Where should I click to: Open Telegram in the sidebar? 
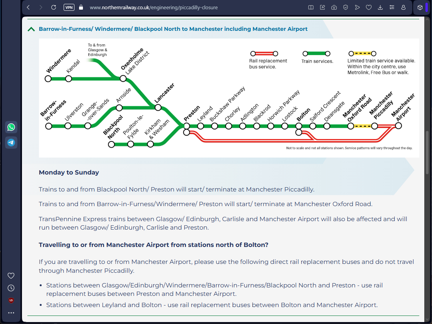click(x=11, y=143)
